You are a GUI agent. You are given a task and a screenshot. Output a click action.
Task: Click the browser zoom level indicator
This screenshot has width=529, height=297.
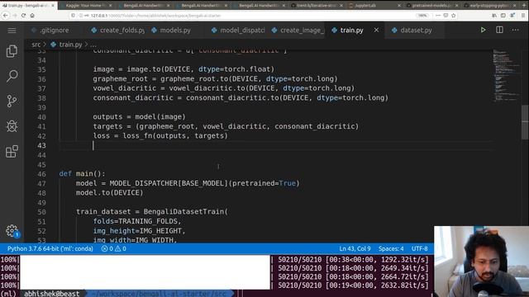coord(422,16)
